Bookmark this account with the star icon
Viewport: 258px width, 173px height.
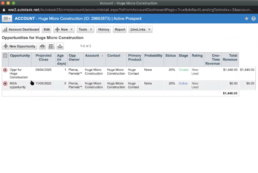pos(246,19)
